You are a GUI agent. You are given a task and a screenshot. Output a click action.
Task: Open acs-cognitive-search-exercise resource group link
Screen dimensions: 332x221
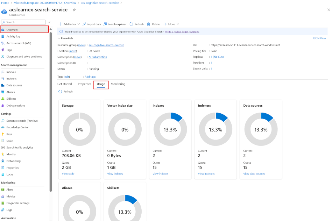coord(106,45)
